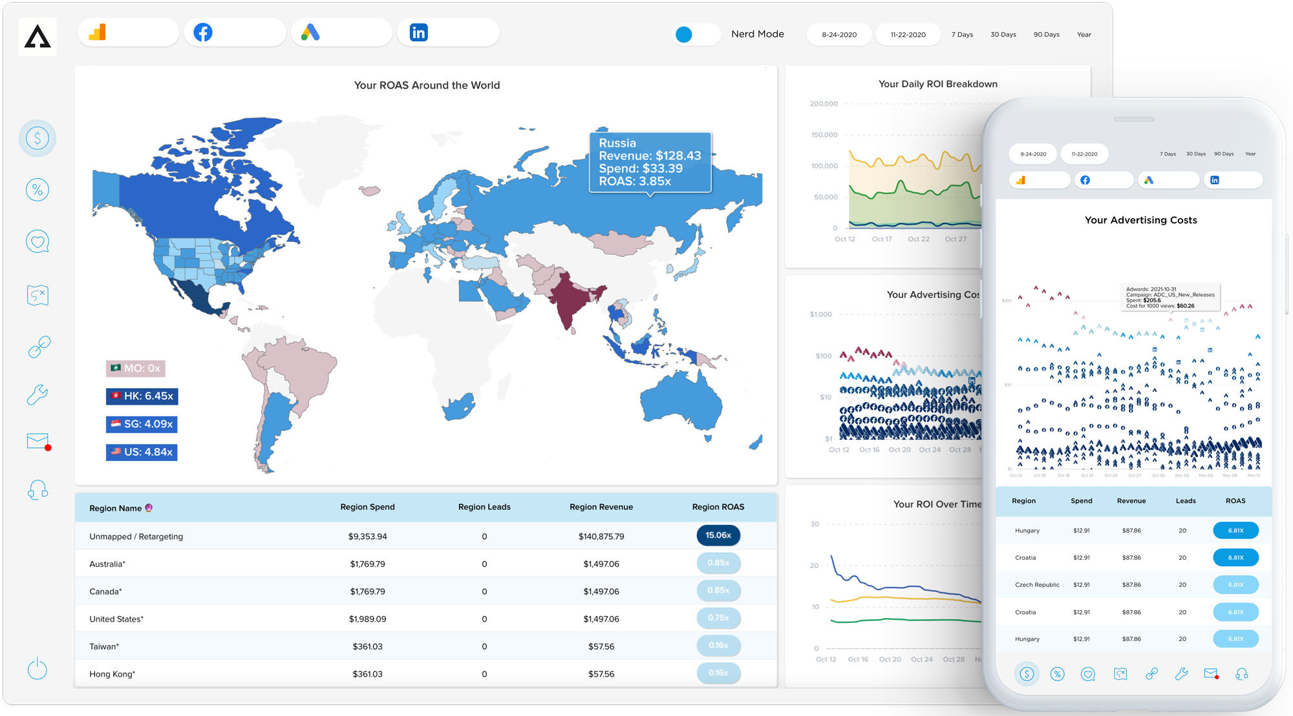1293x716 pixels.
Task: Click the chain link sidebar icon
Action: 39,347
